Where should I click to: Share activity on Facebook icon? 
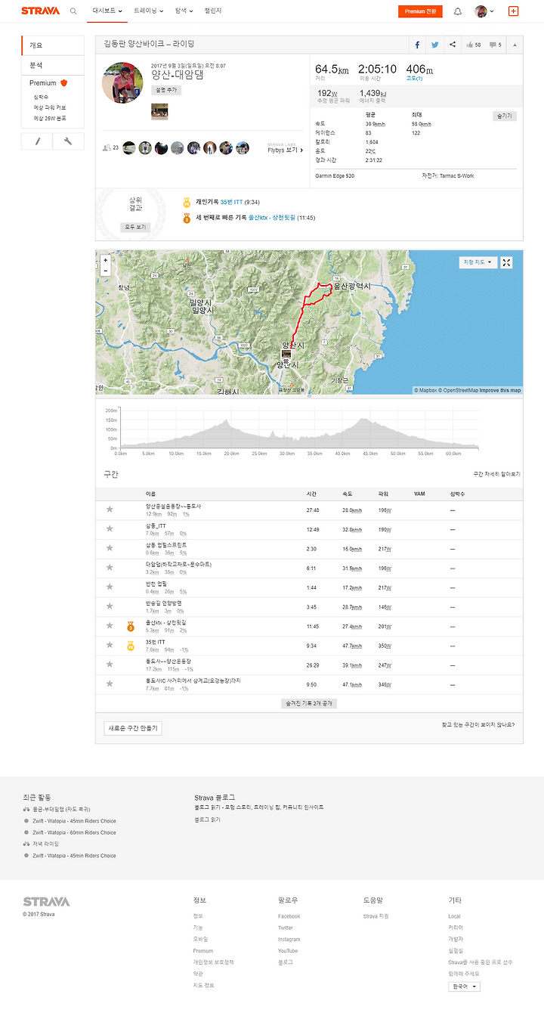tap(417, 45)
